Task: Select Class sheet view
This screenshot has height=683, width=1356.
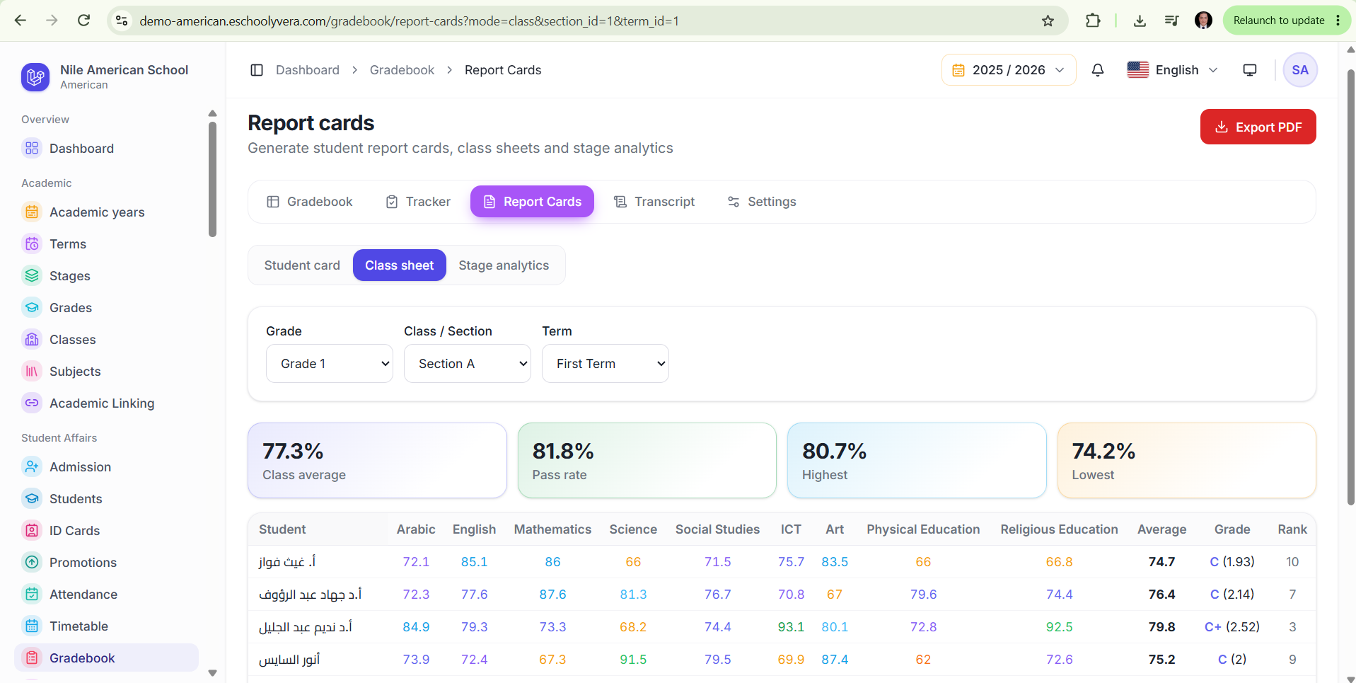Action: (400, 265)
